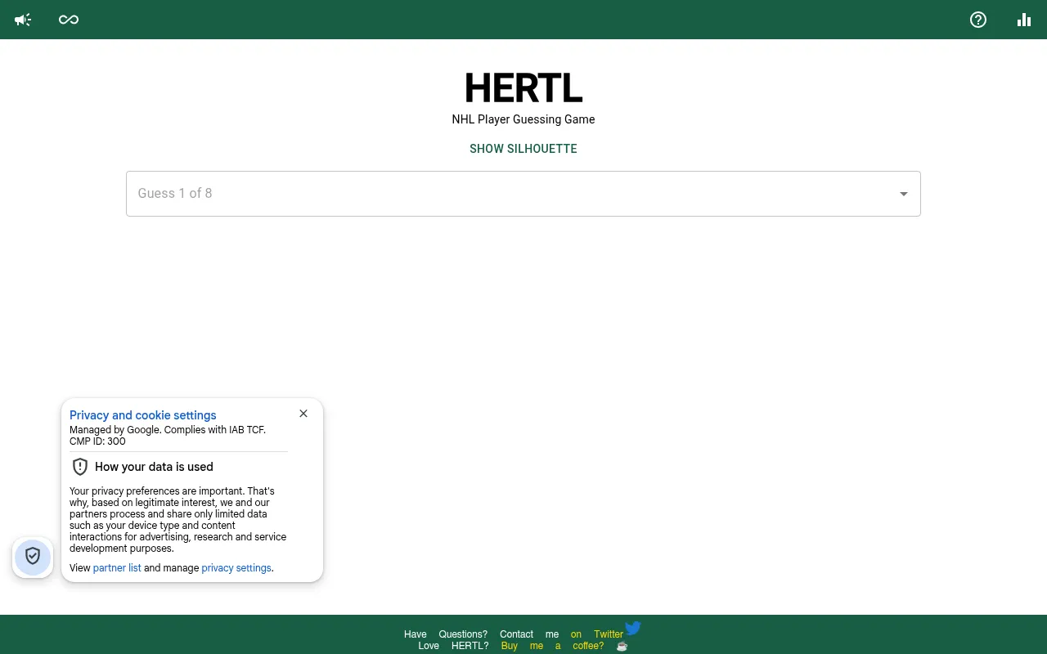Click the coffee cup emoji in footer
Screen dimensions: 1047x654
pyautogui.click(x=622, y=646)
